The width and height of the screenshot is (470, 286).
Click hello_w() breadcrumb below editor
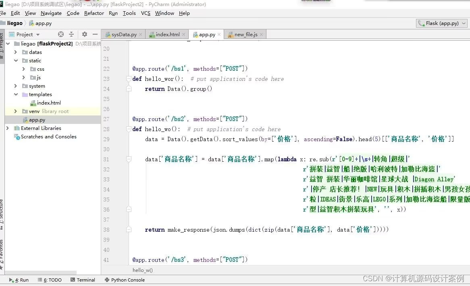click(x=143, y=270)
